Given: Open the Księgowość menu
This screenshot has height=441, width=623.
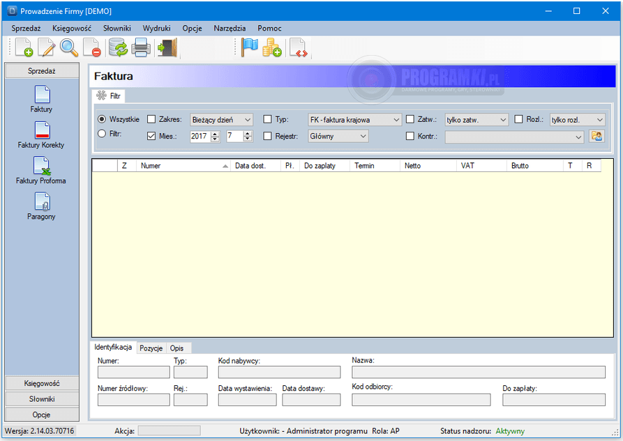Looking at the screenshot, I should [x=72, y=28].
